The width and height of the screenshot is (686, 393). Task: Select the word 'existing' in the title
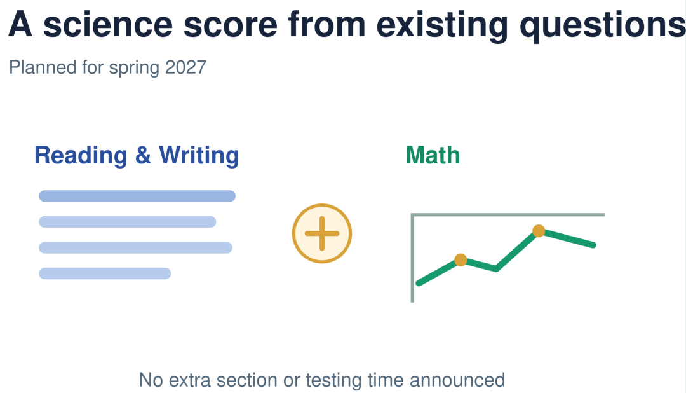click(x=442, y=25)
